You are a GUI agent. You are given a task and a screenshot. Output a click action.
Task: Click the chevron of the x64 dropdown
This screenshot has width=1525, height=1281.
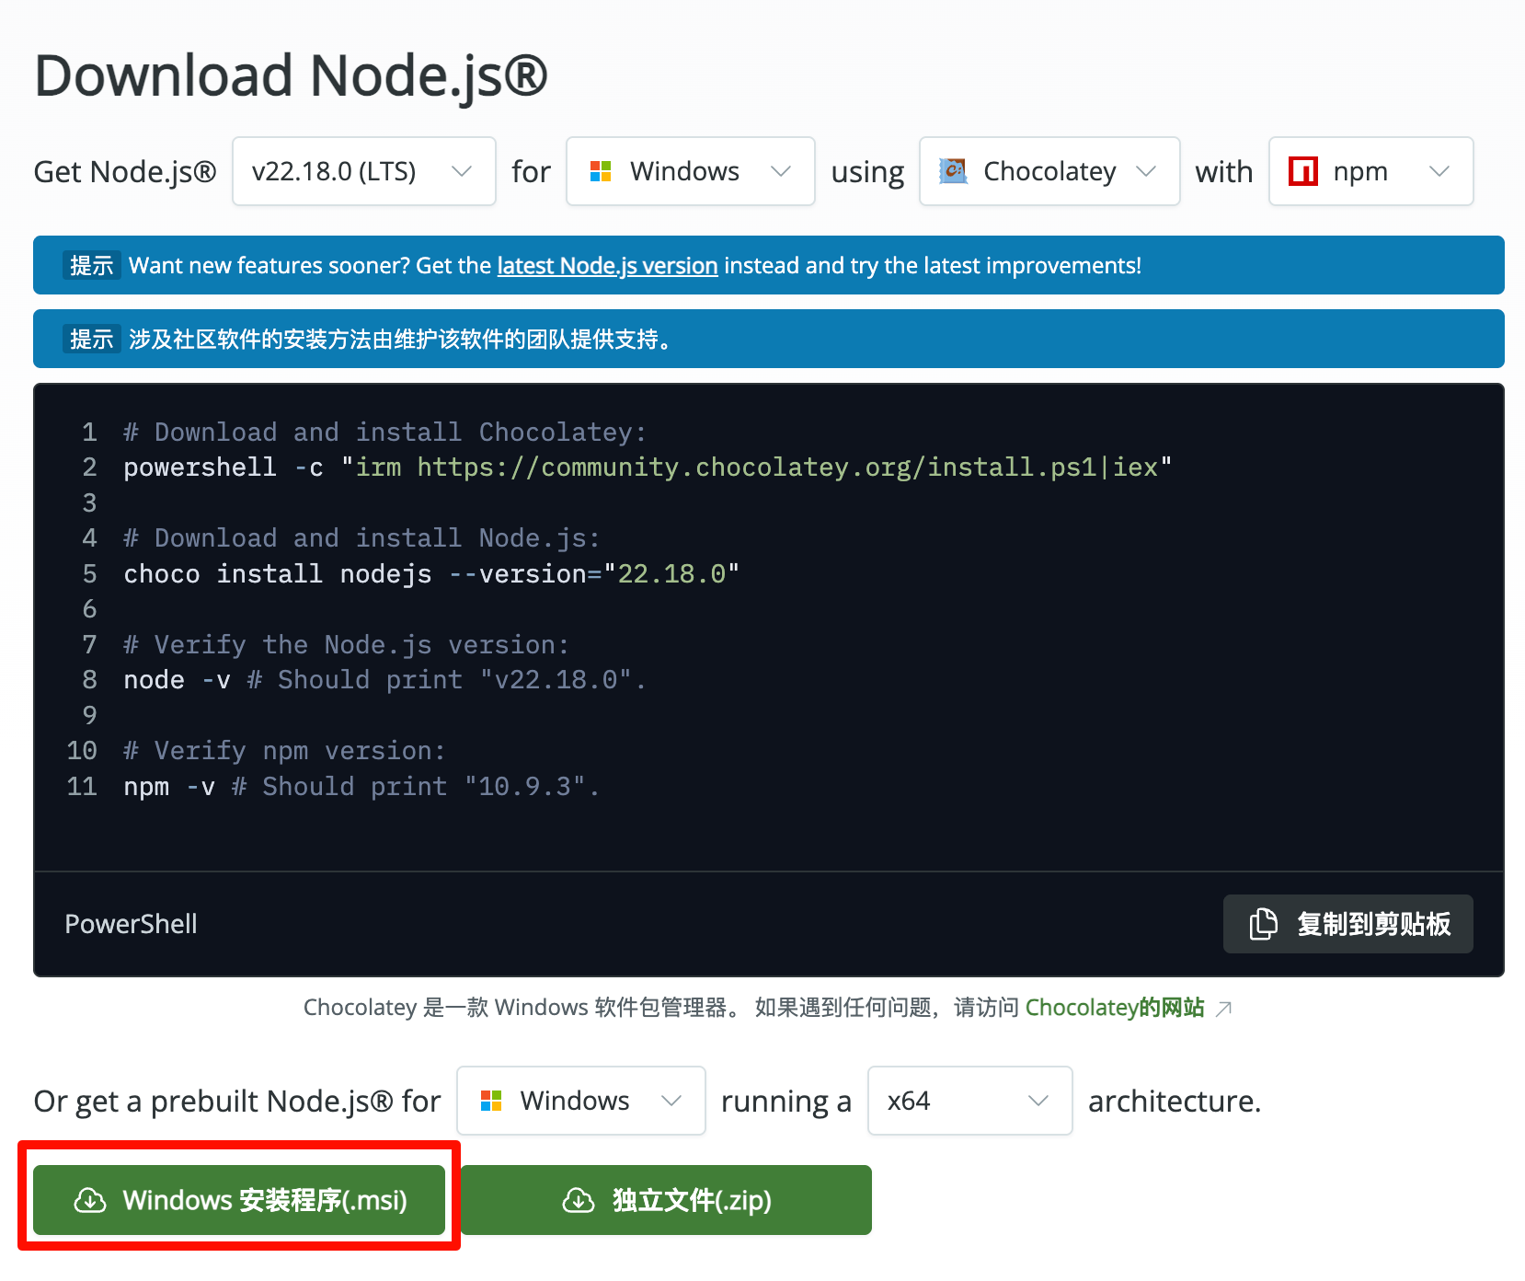[1038, 1101]
